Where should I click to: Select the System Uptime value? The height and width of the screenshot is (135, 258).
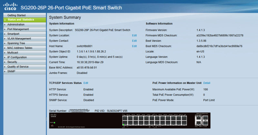(100, 57)
